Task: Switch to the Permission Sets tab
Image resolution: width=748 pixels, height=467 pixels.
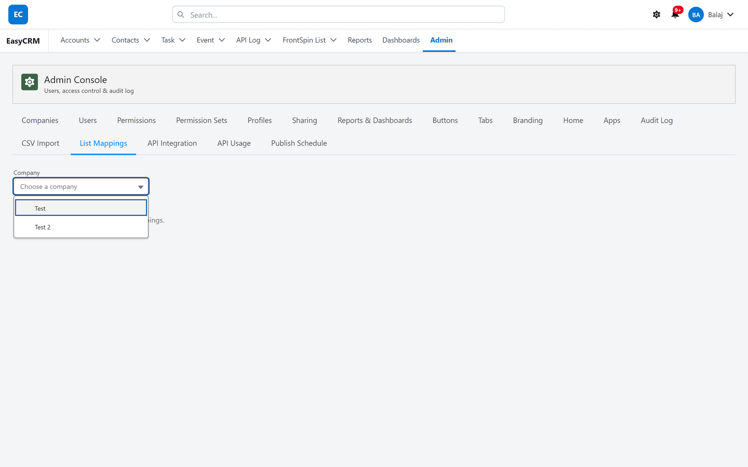Action: 201,120
